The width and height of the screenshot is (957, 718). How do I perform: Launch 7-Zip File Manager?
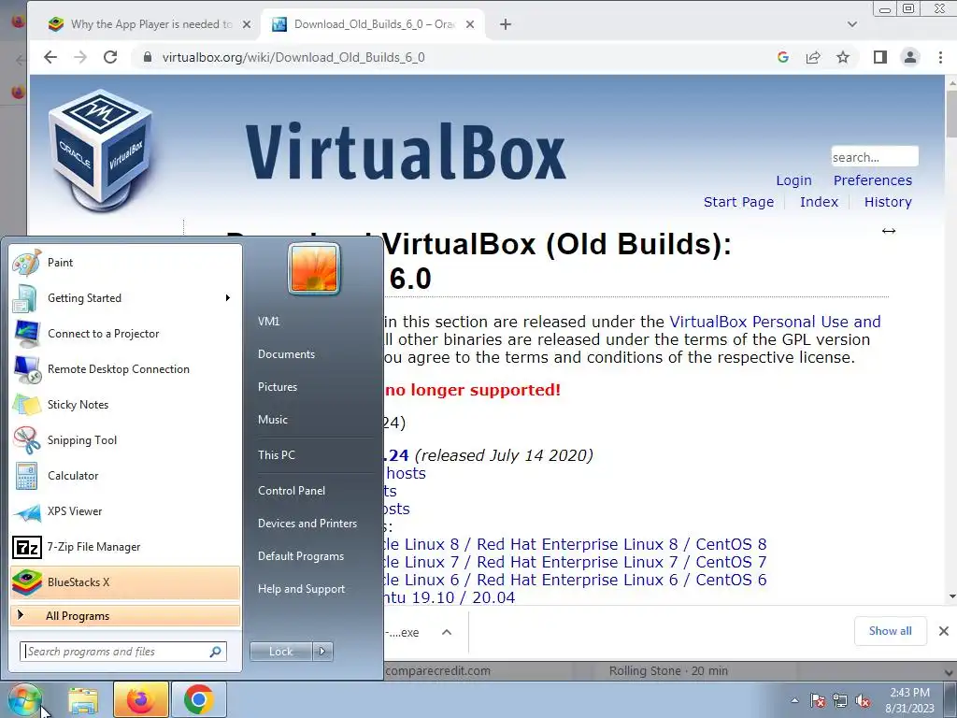(x=124, y=547)
